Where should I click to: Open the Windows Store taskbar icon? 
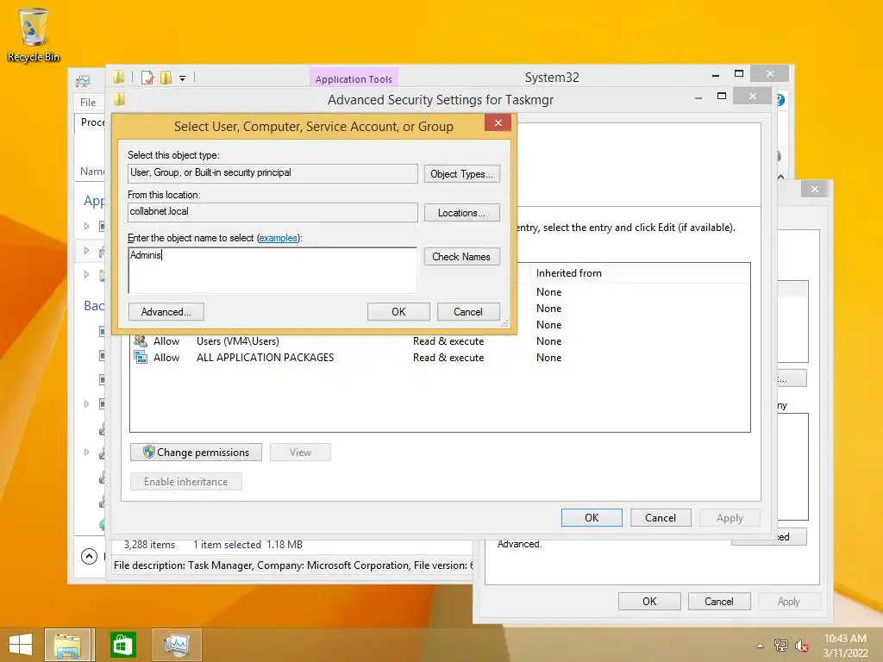tap(122, 645)
